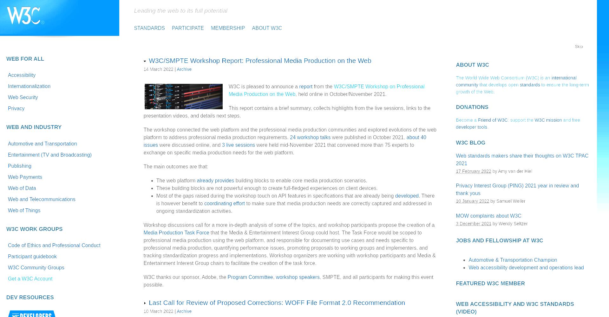Open the Web of Things link
This screenshot has width=609, height=317.
pos(24,210)
